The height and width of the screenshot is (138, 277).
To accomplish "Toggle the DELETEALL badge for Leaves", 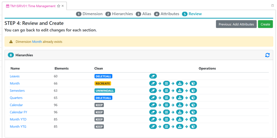I will [x=103, y=76].
